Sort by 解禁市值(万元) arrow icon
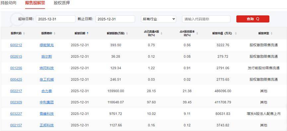Image resolution: width=287 pixels, height=131 pixels. 236,33
